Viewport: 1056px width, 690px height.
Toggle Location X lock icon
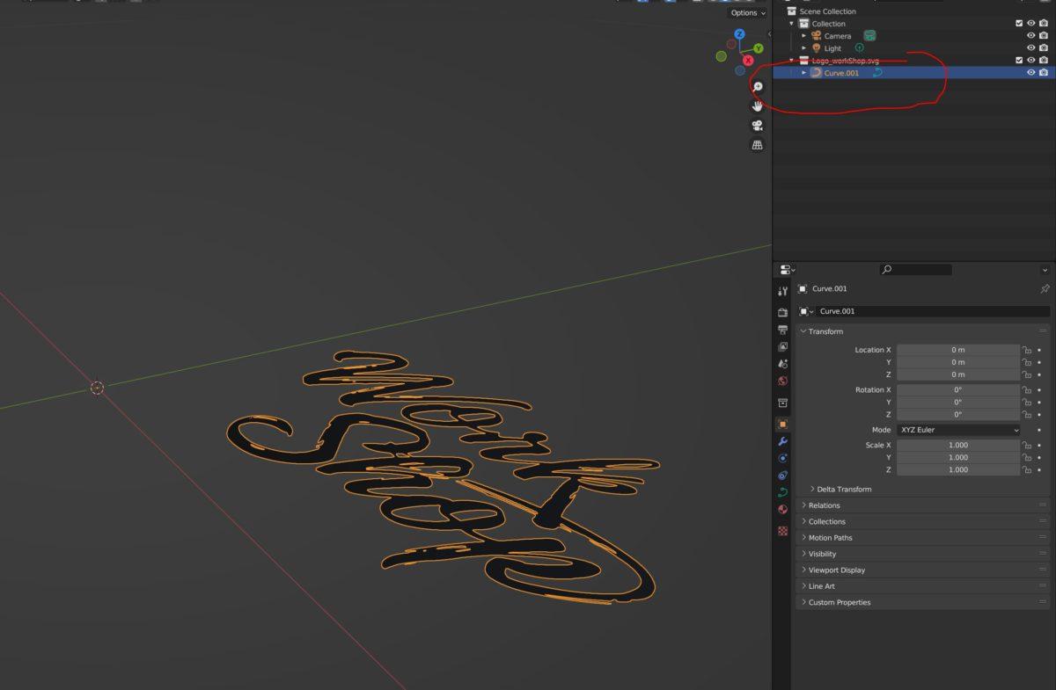coord(1026,350)
